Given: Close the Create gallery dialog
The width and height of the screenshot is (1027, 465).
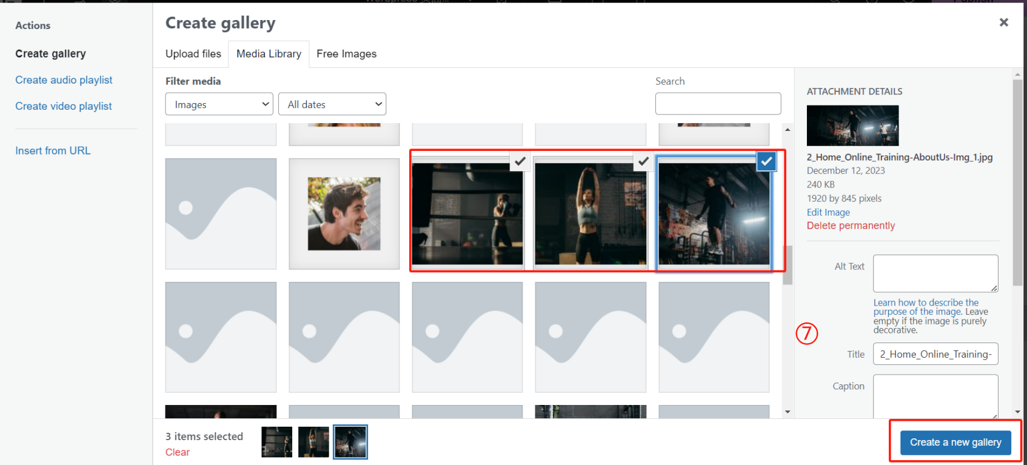Looking at the screenshot, I should click(1004, 22).
